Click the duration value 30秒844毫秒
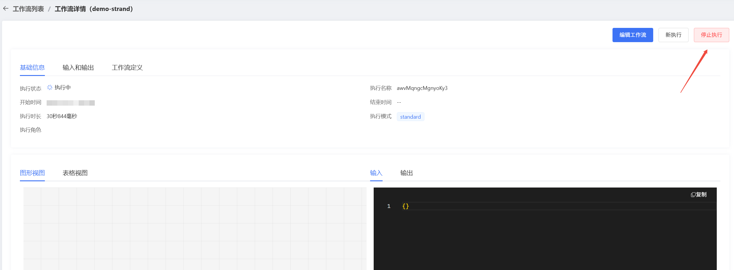734x270 pixels. [x=62, y=116]
